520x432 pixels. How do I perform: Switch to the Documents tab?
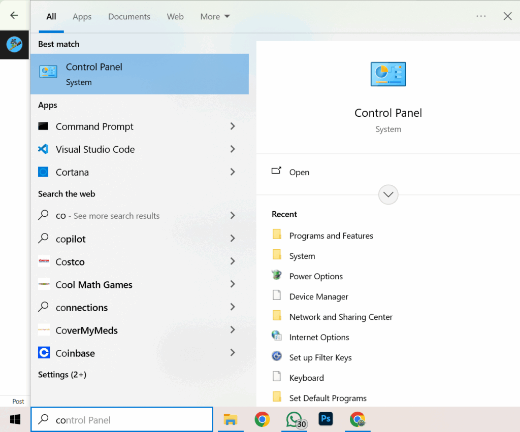[x=129, y=17]
